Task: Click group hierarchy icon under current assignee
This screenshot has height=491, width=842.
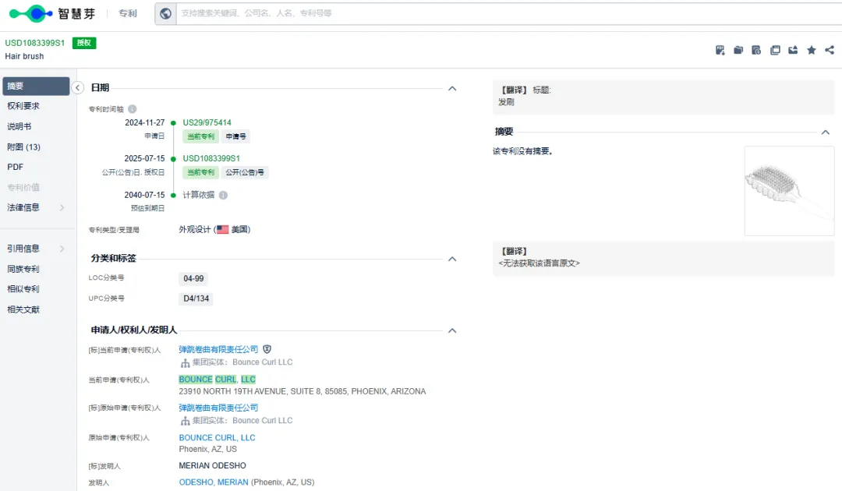Action: pos(185,362)
